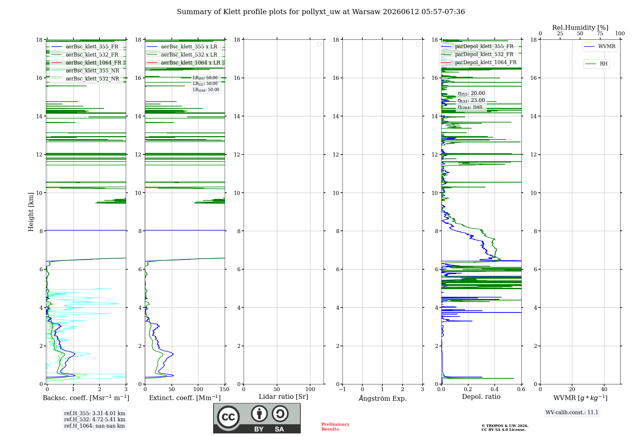Click the LR355 50.00 lidar ratio annotation
The width and height of the screenshot is (642, 436).
point(205,78)
